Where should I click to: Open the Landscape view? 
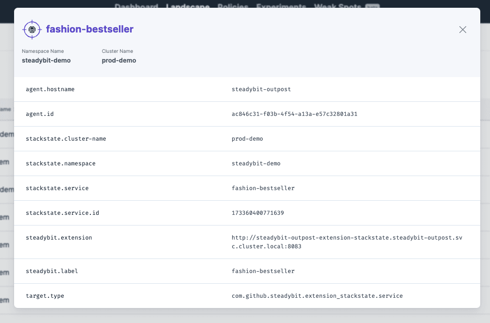187,7
